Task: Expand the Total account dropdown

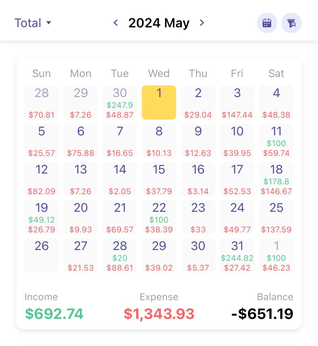Action: click(33, 23)
